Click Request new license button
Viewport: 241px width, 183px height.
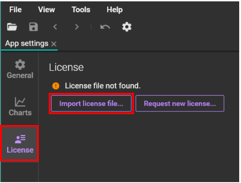(180, 103)
